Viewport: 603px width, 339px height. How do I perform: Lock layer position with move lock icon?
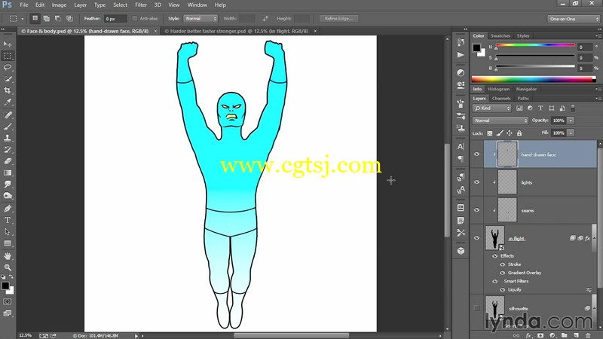(510, 133)
